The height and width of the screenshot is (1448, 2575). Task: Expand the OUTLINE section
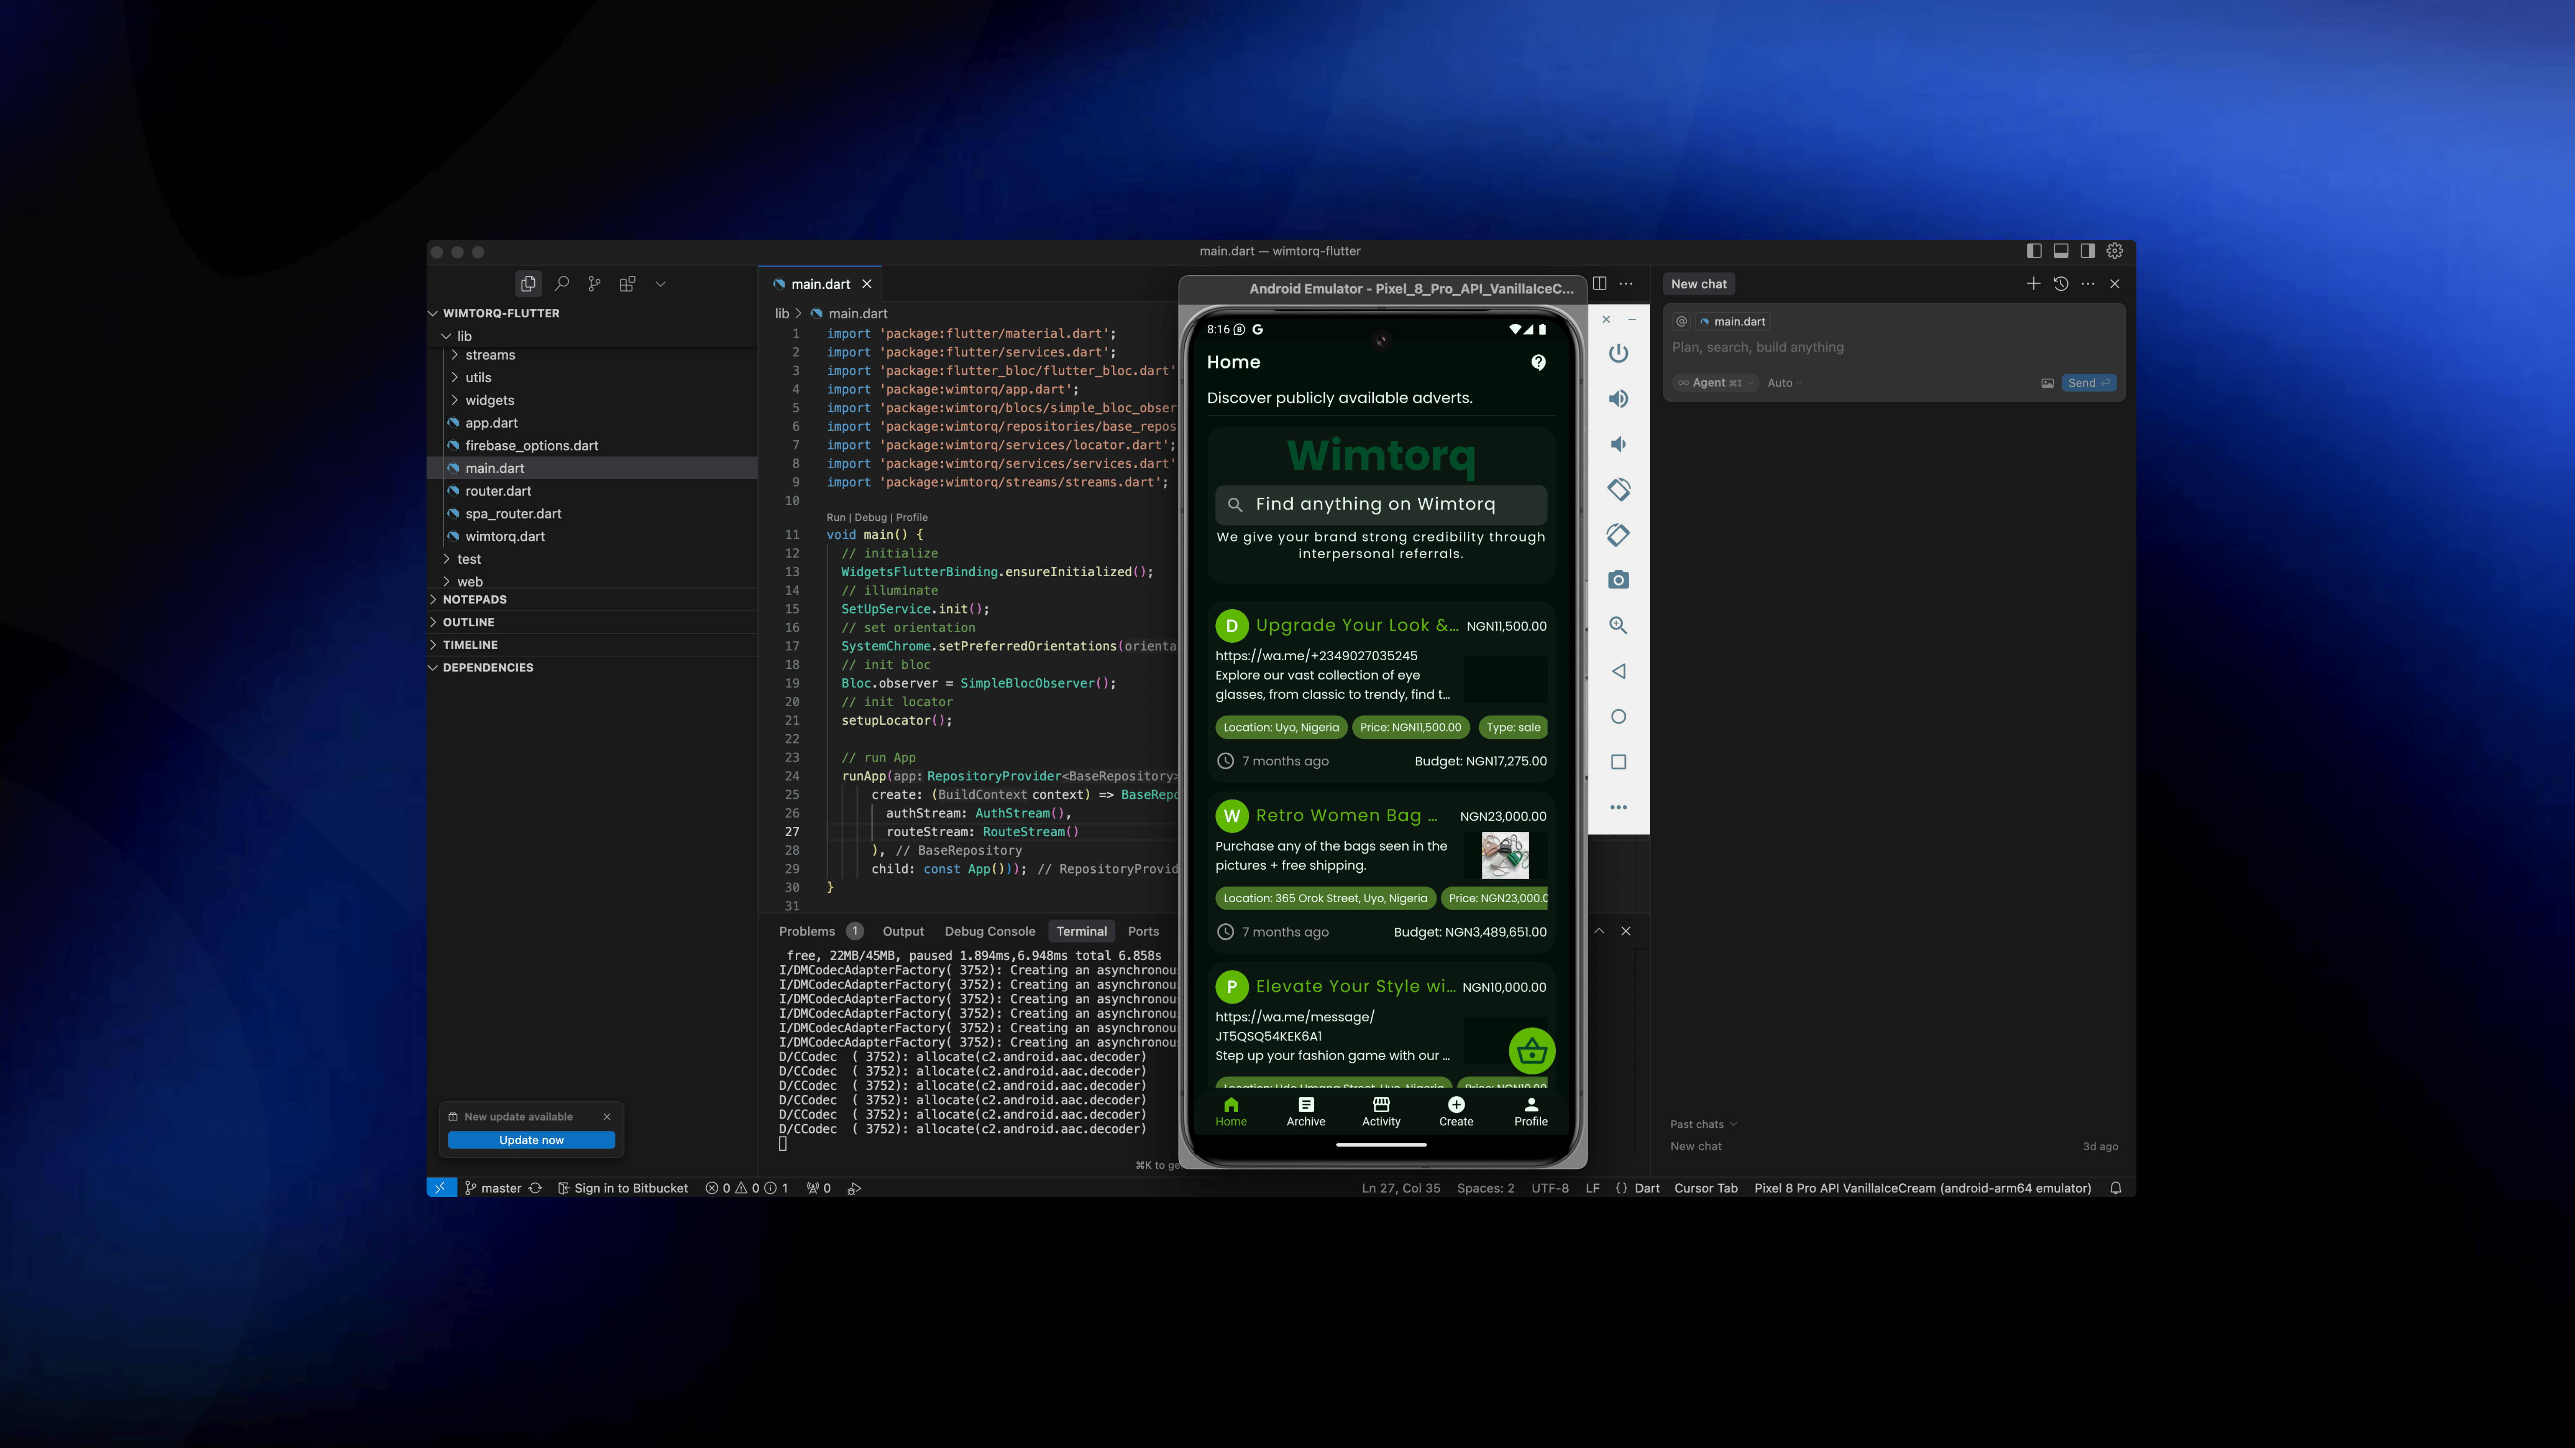(469, 622)
